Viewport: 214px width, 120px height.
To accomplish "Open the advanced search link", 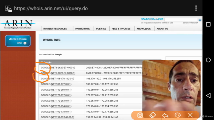I will (x=190, y=23).
